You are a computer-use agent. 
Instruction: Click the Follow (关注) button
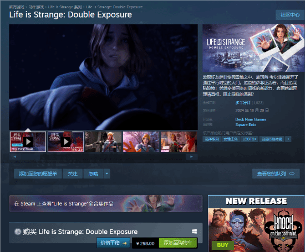tap(73, 174)
